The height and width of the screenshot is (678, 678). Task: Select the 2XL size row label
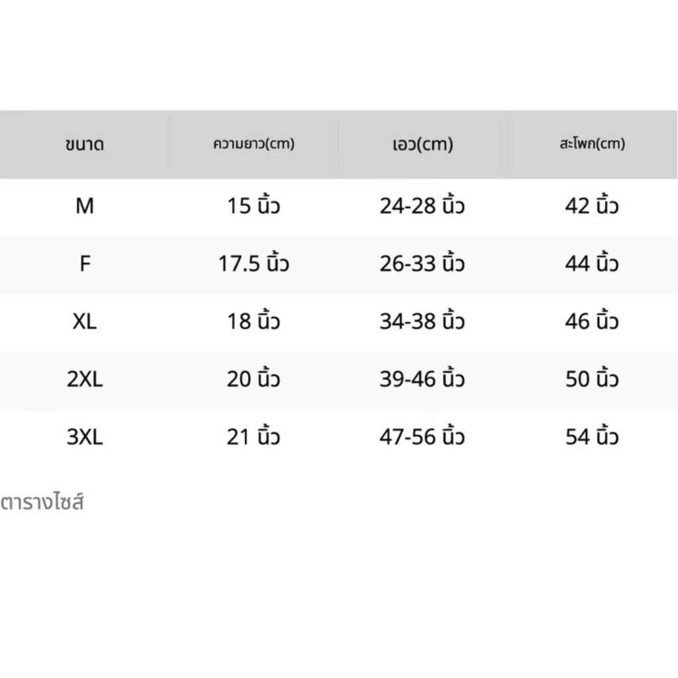(85, 379)
